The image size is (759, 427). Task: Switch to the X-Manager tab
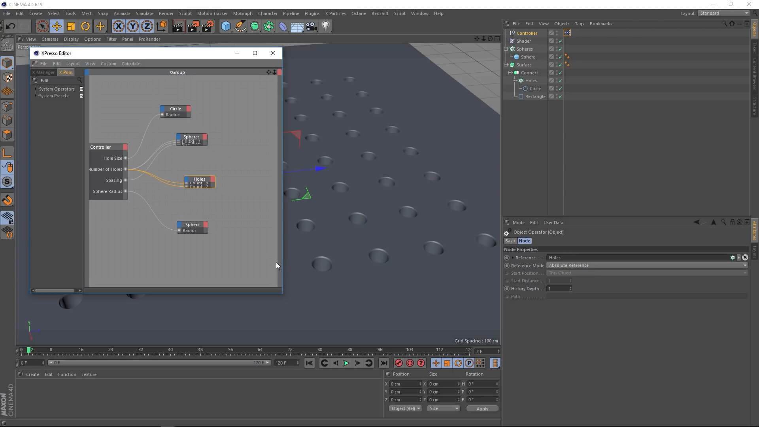coord(43,72)
